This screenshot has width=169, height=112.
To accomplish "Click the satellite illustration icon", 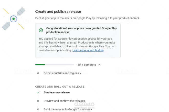I will click(x=14, y=19).
